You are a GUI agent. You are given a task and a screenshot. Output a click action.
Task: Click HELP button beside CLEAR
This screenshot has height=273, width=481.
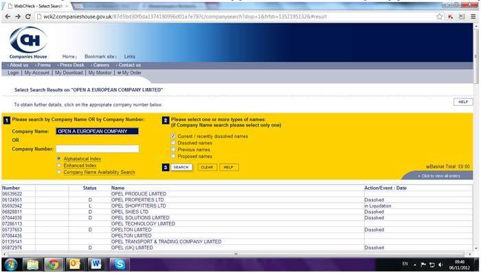coord(229,167)
